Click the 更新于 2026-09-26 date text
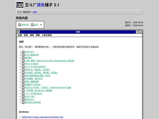Image resolution: width=159 pixels, height=119 pixels. tap(134, 22)
